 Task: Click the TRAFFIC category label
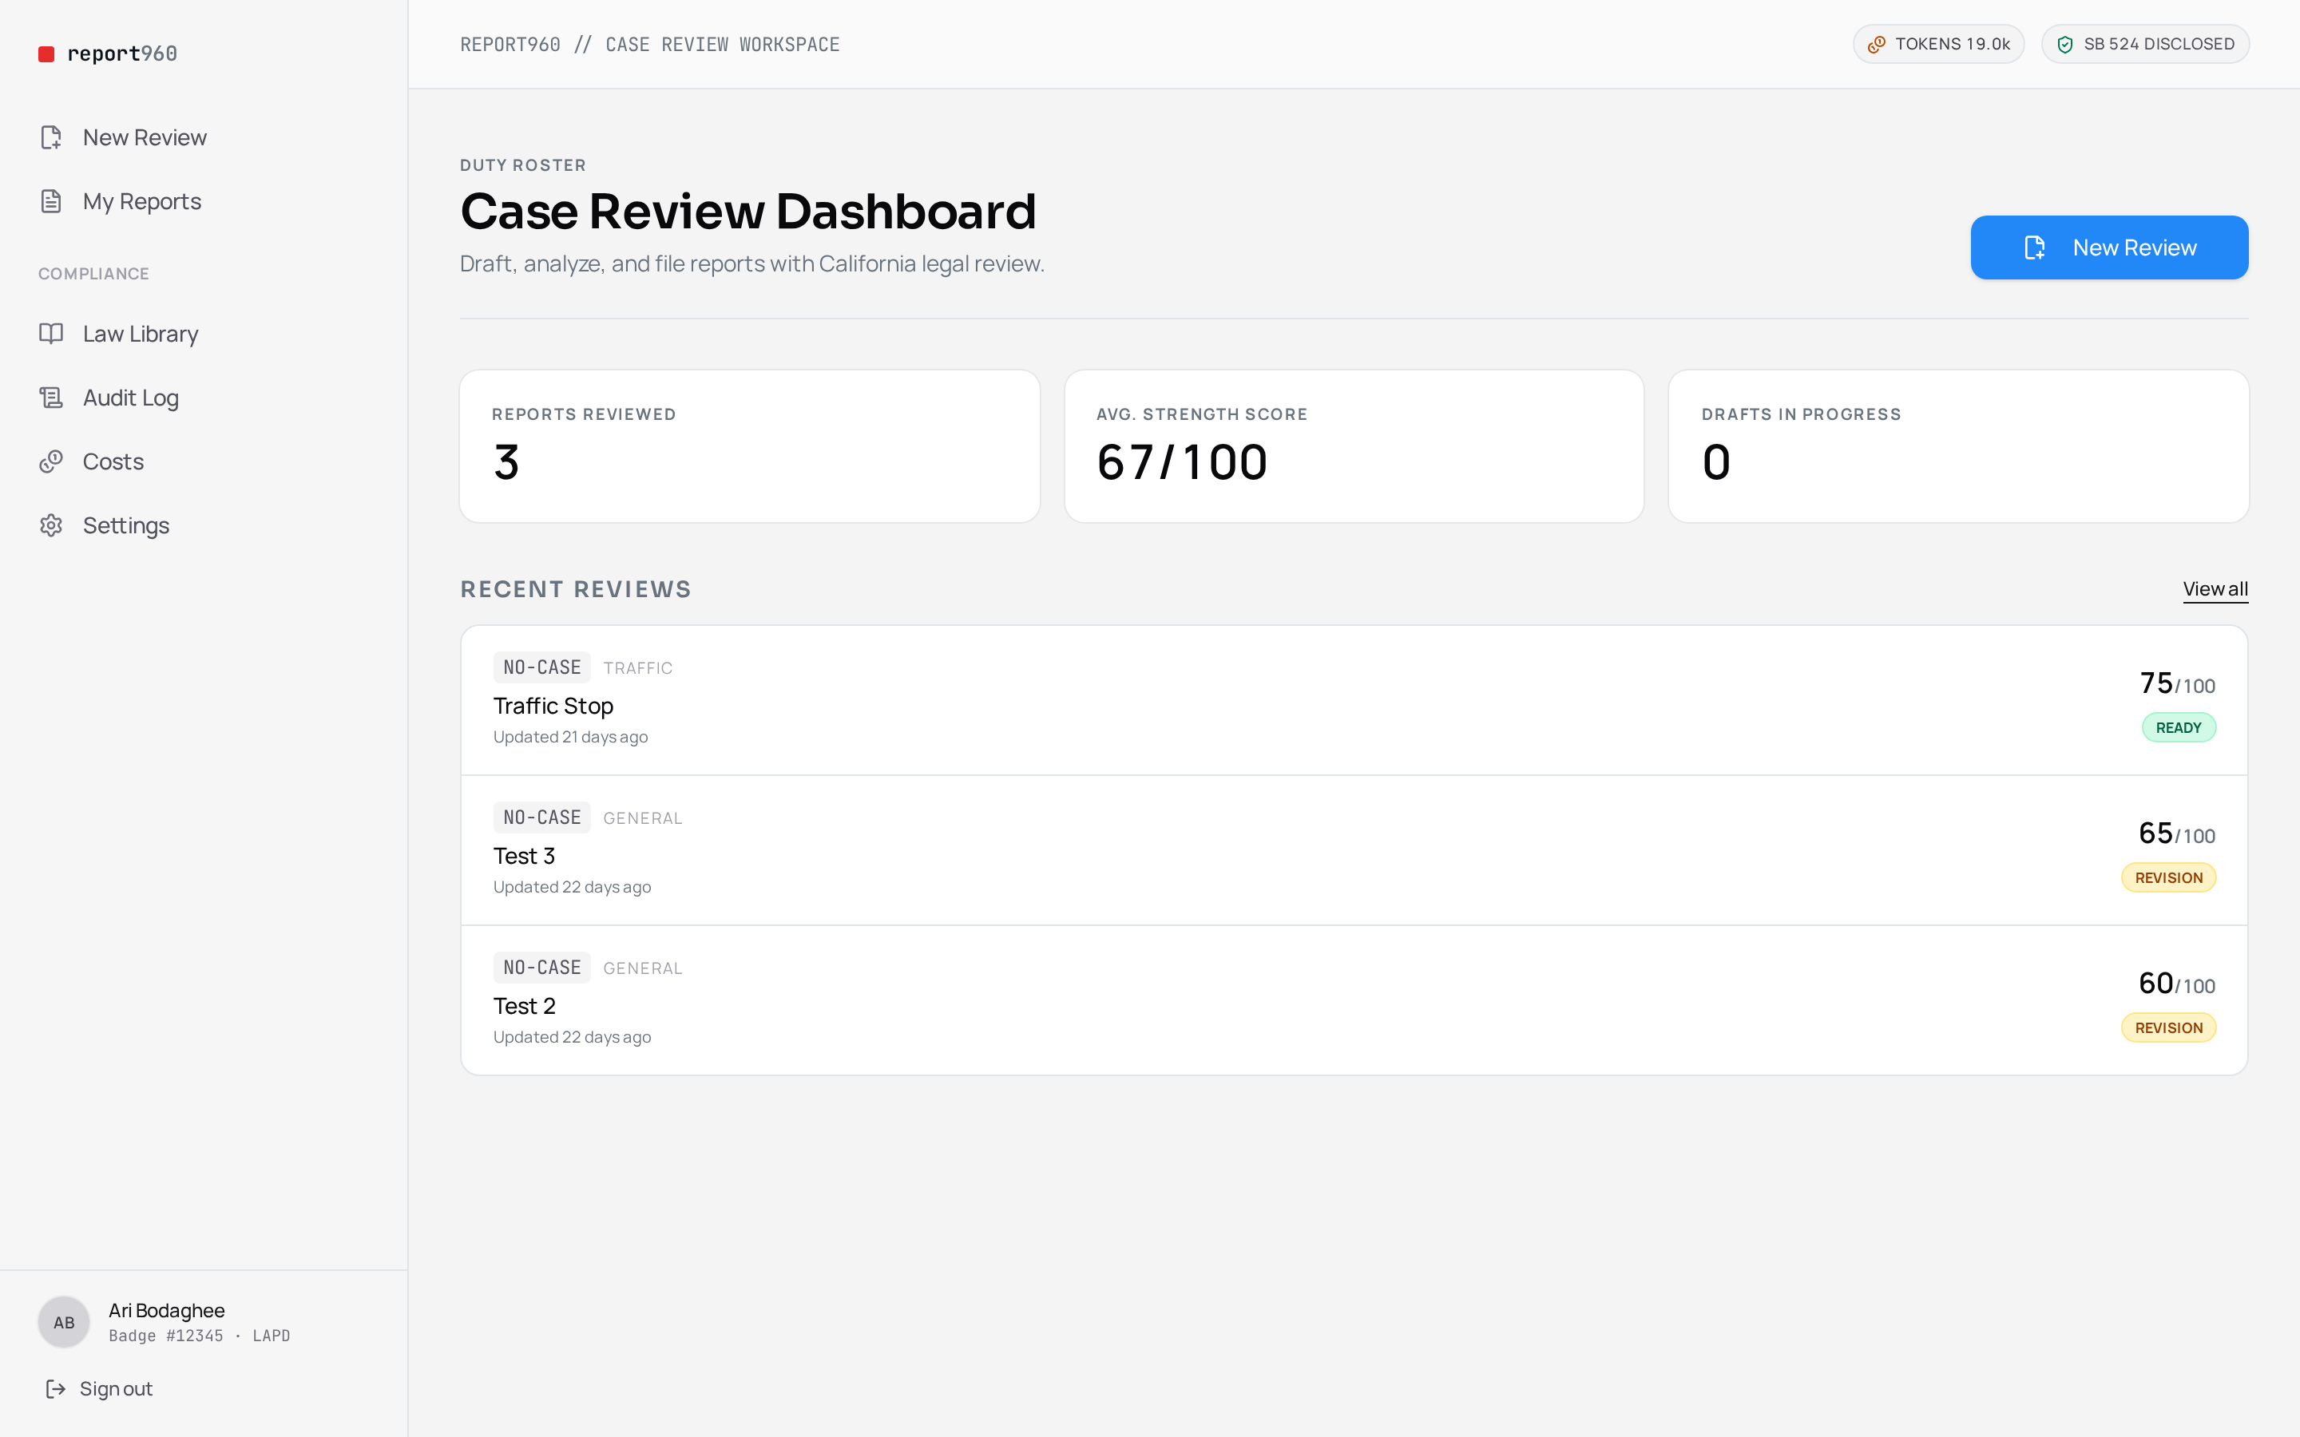(x=638, y=668)
